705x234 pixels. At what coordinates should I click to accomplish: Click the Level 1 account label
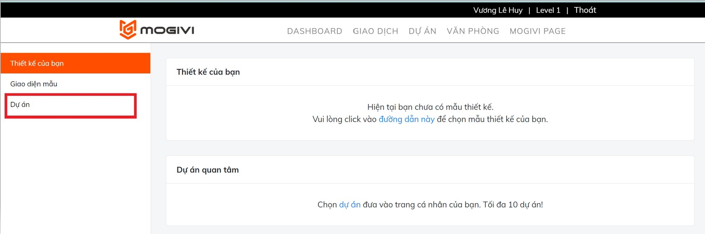coord(548,10)
